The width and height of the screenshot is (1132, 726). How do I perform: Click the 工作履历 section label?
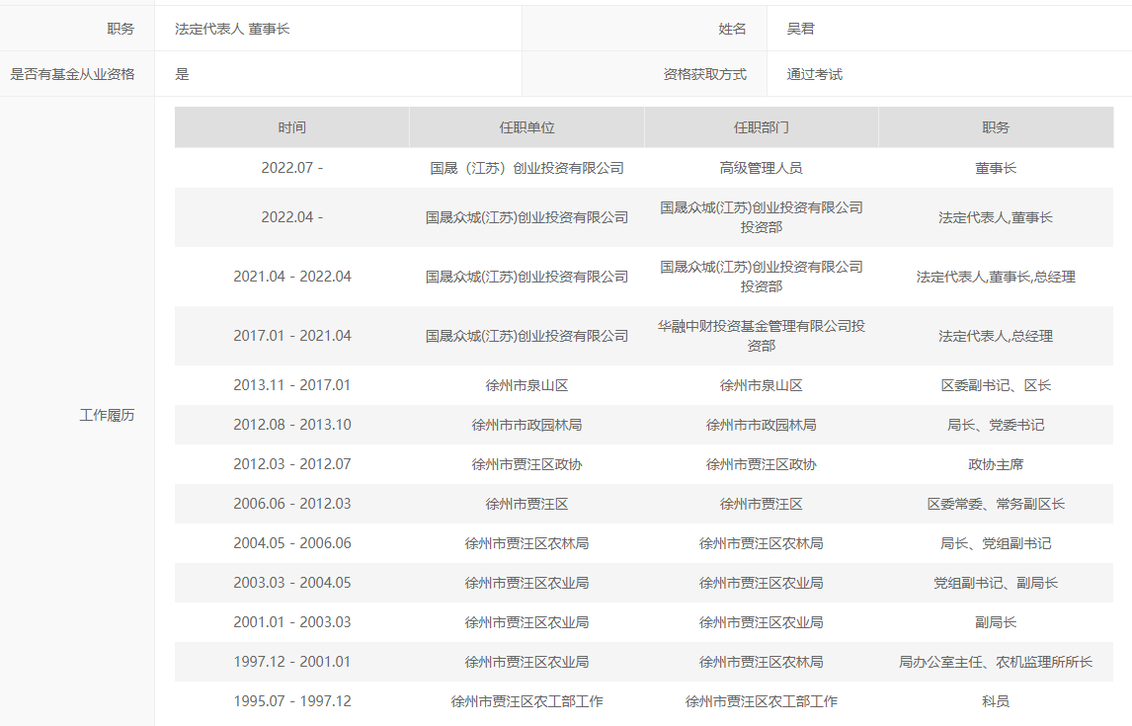[x=107, y=415]
